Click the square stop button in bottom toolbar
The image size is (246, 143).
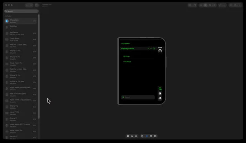(128, 136)
